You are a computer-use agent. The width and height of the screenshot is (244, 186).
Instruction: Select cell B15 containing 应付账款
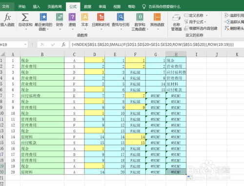click(x=42, y=143)
